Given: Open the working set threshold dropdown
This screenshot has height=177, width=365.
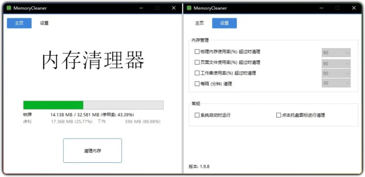Looking at the screenshot, I should click(336, 73).
